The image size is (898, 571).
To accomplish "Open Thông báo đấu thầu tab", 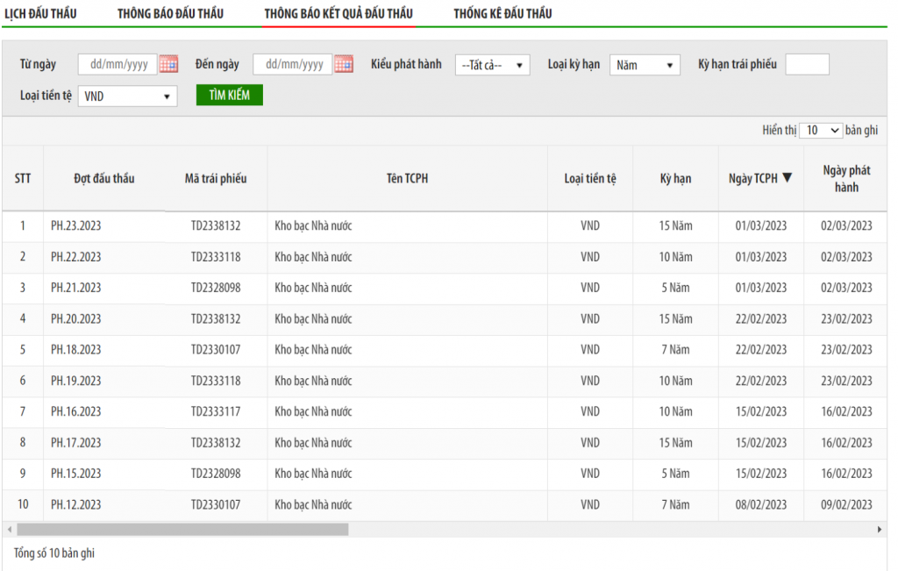I will pos(170,13).
